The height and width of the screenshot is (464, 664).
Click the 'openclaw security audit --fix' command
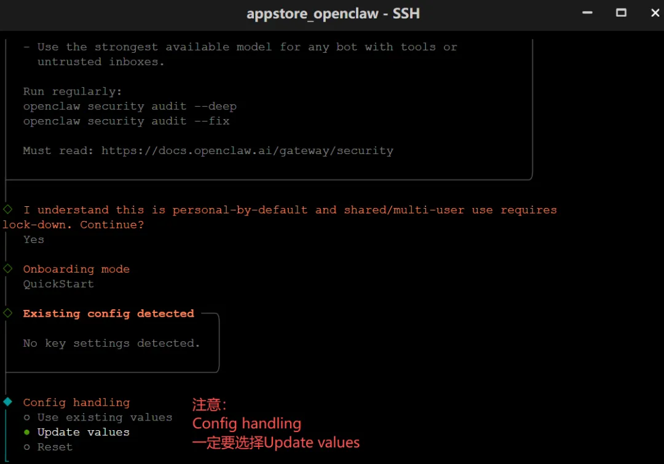click(126, 121)
